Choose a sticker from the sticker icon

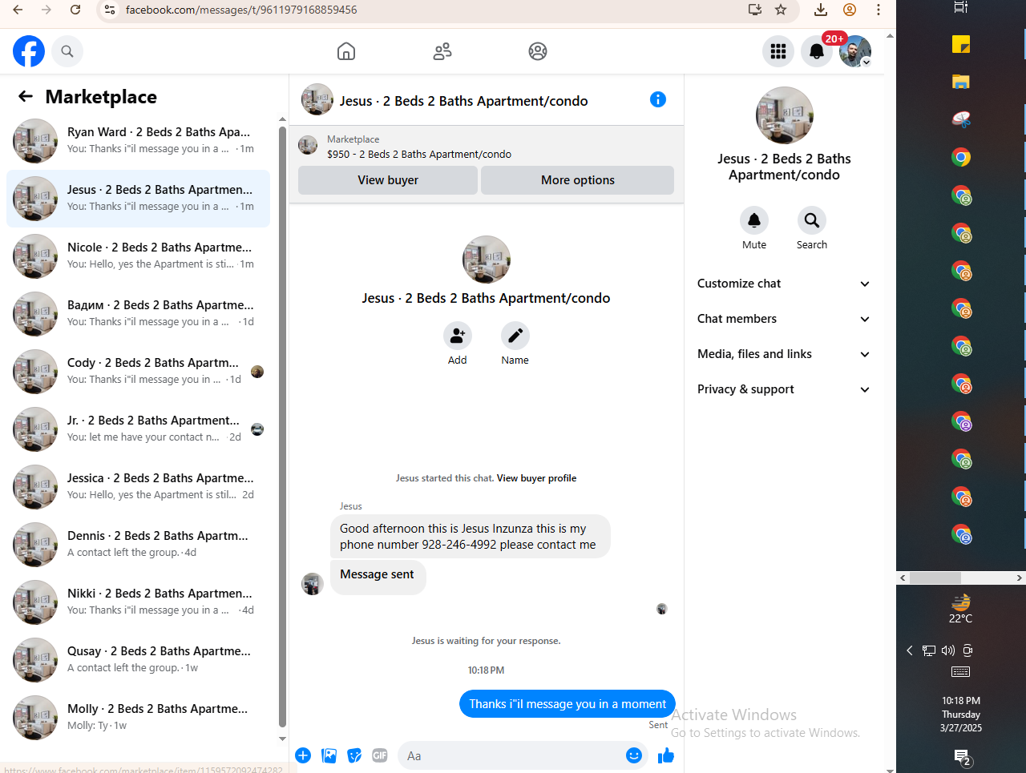tap(354, 755)
